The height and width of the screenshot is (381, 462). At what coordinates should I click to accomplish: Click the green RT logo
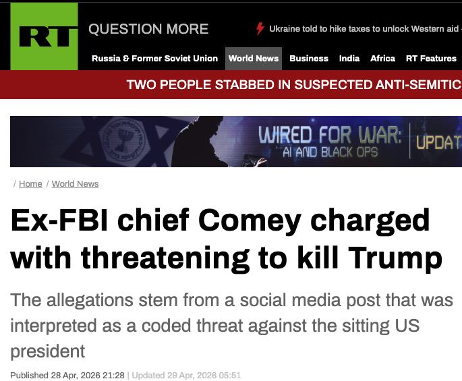(44, 36)
